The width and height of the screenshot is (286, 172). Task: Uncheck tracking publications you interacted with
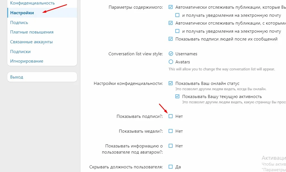[171, 23]
